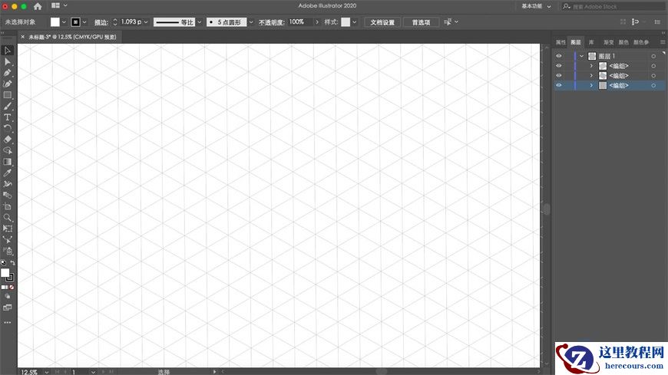Screen dimensions: 668x375
Task: Toggle visibility of the highlighted <编组> row
Action: 559,86
